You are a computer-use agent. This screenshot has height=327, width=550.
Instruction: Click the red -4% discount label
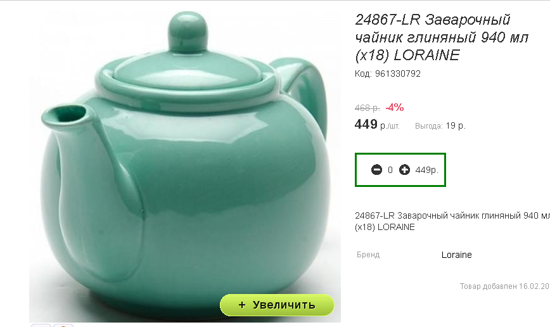(x=395, y=107)
